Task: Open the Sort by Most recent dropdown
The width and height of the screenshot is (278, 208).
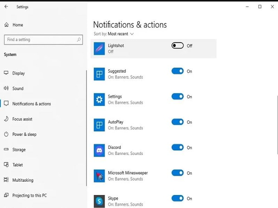Action: pos(121,34)
